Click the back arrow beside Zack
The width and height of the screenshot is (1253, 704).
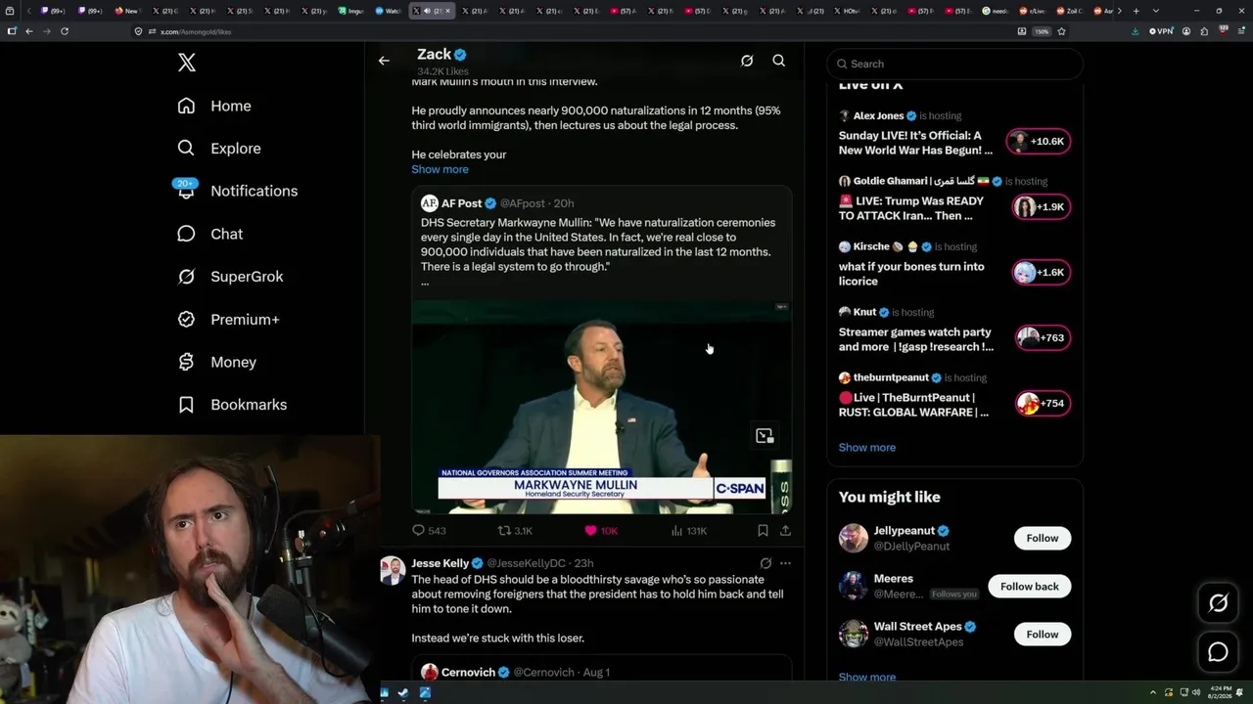click(384, 61)
